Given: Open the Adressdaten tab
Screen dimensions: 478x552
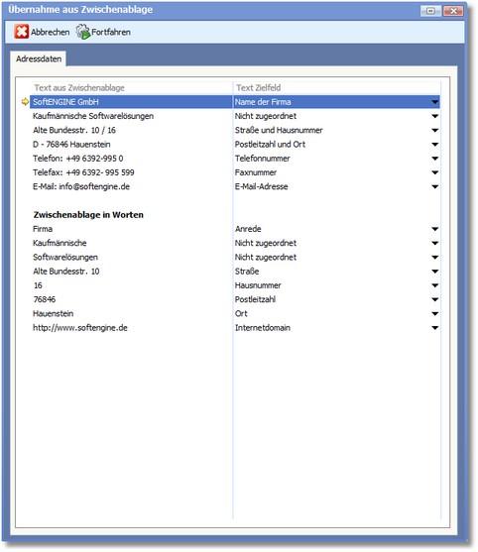Looking at the screenshot, I should [39, 58].
